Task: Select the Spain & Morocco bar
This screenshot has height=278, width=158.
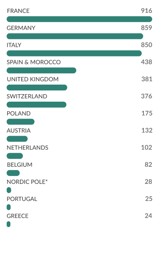Action: tap(42, 71)
